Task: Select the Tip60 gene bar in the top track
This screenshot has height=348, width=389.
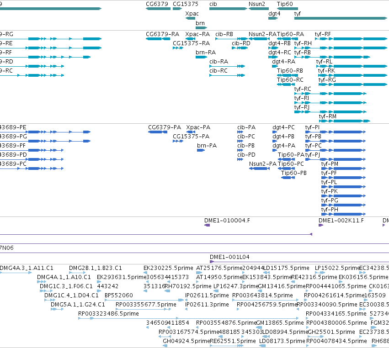Action: click(288, 9)
